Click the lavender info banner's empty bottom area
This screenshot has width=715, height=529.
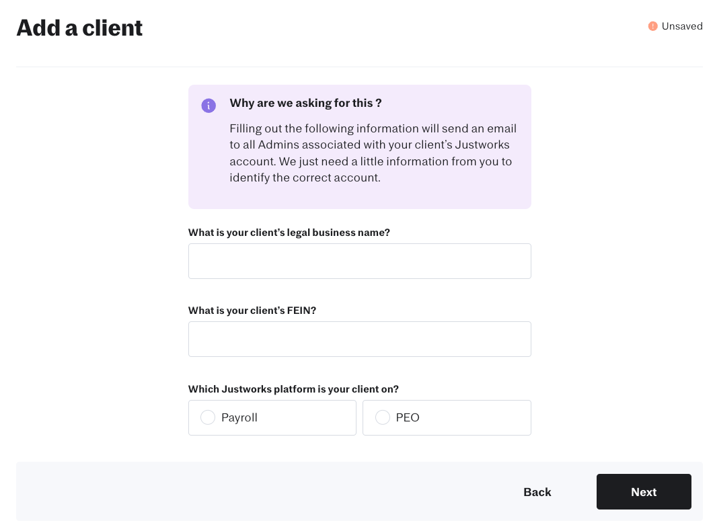pyautogui.click(x=359, y=198)
